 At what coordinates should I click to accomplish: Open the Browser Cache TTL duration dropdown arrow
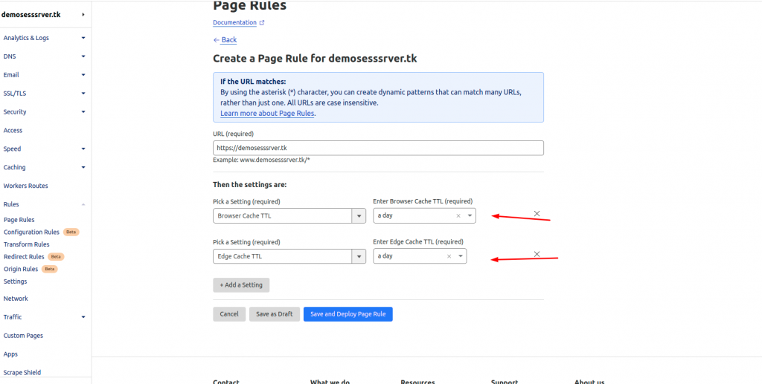[470, 215]
